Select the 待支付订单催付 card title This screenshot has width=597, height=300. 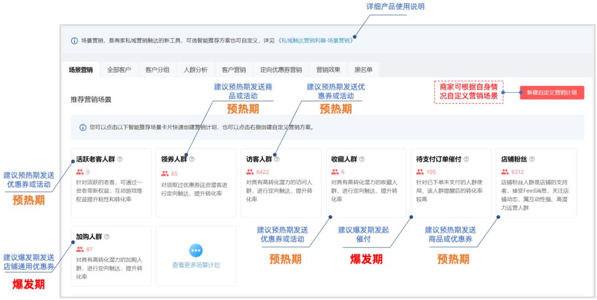438,159
